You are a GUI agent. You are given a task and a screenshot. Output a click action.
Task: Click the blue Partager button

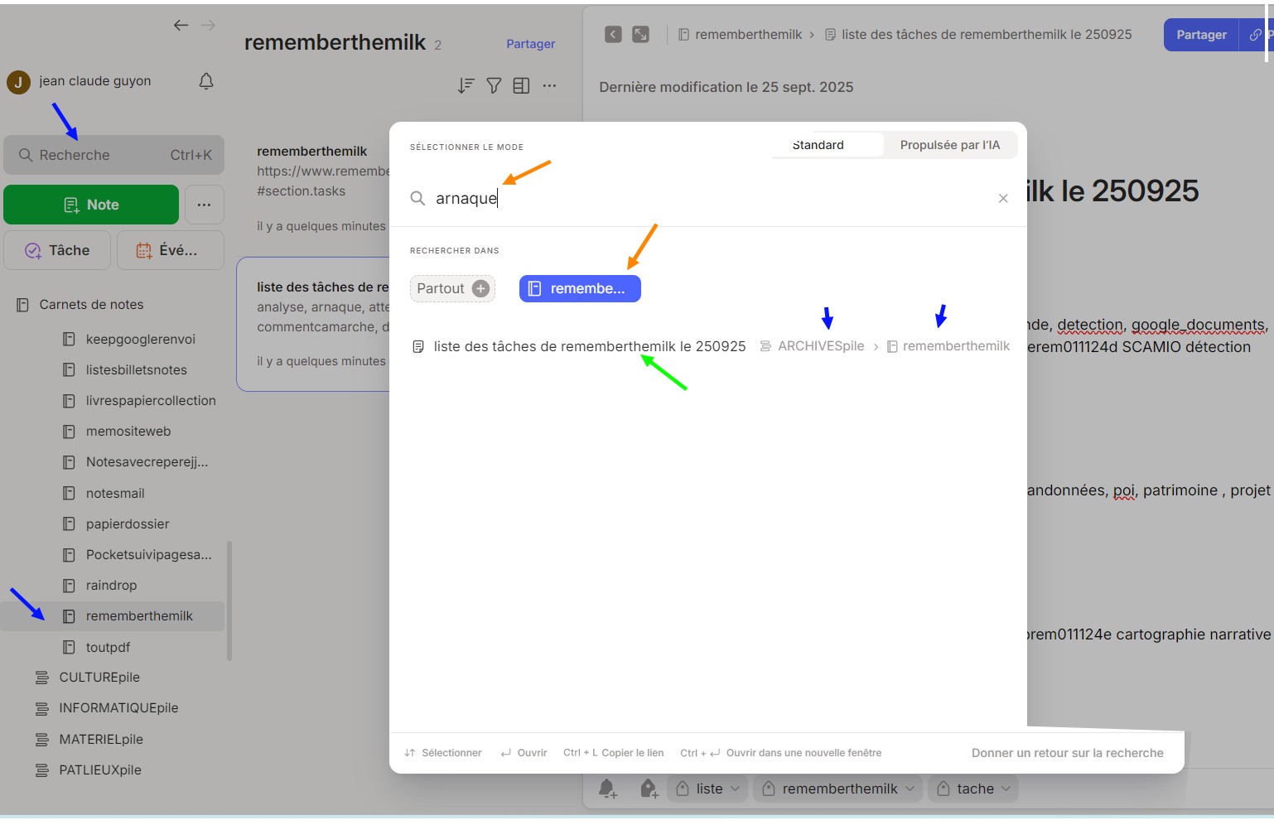(1201, 35)
